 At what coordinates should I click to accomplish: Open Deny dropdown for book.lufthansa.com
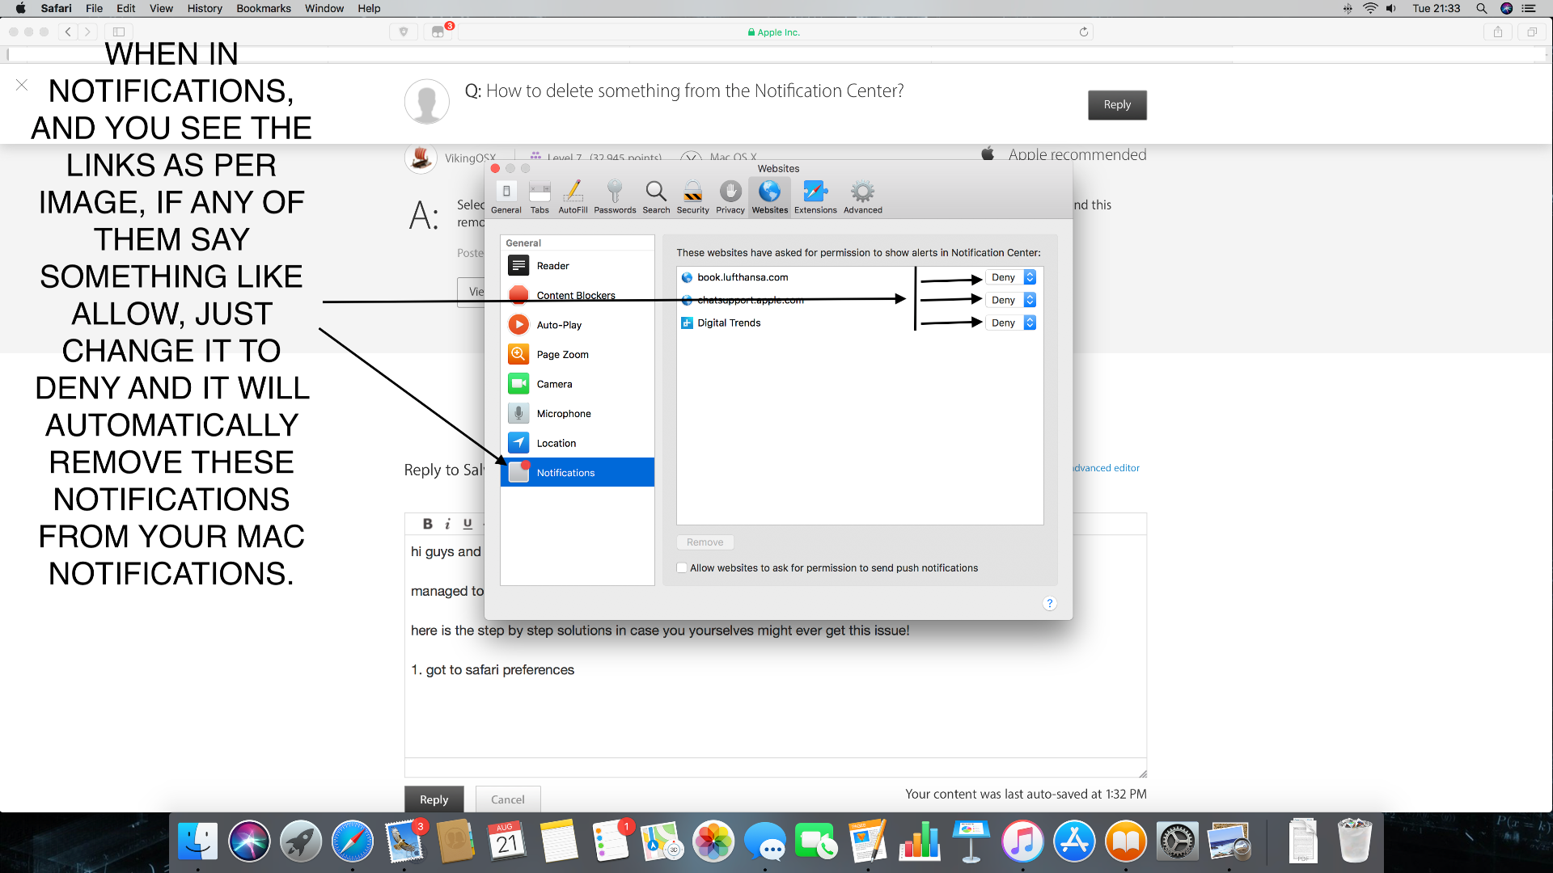[1011, 277]
